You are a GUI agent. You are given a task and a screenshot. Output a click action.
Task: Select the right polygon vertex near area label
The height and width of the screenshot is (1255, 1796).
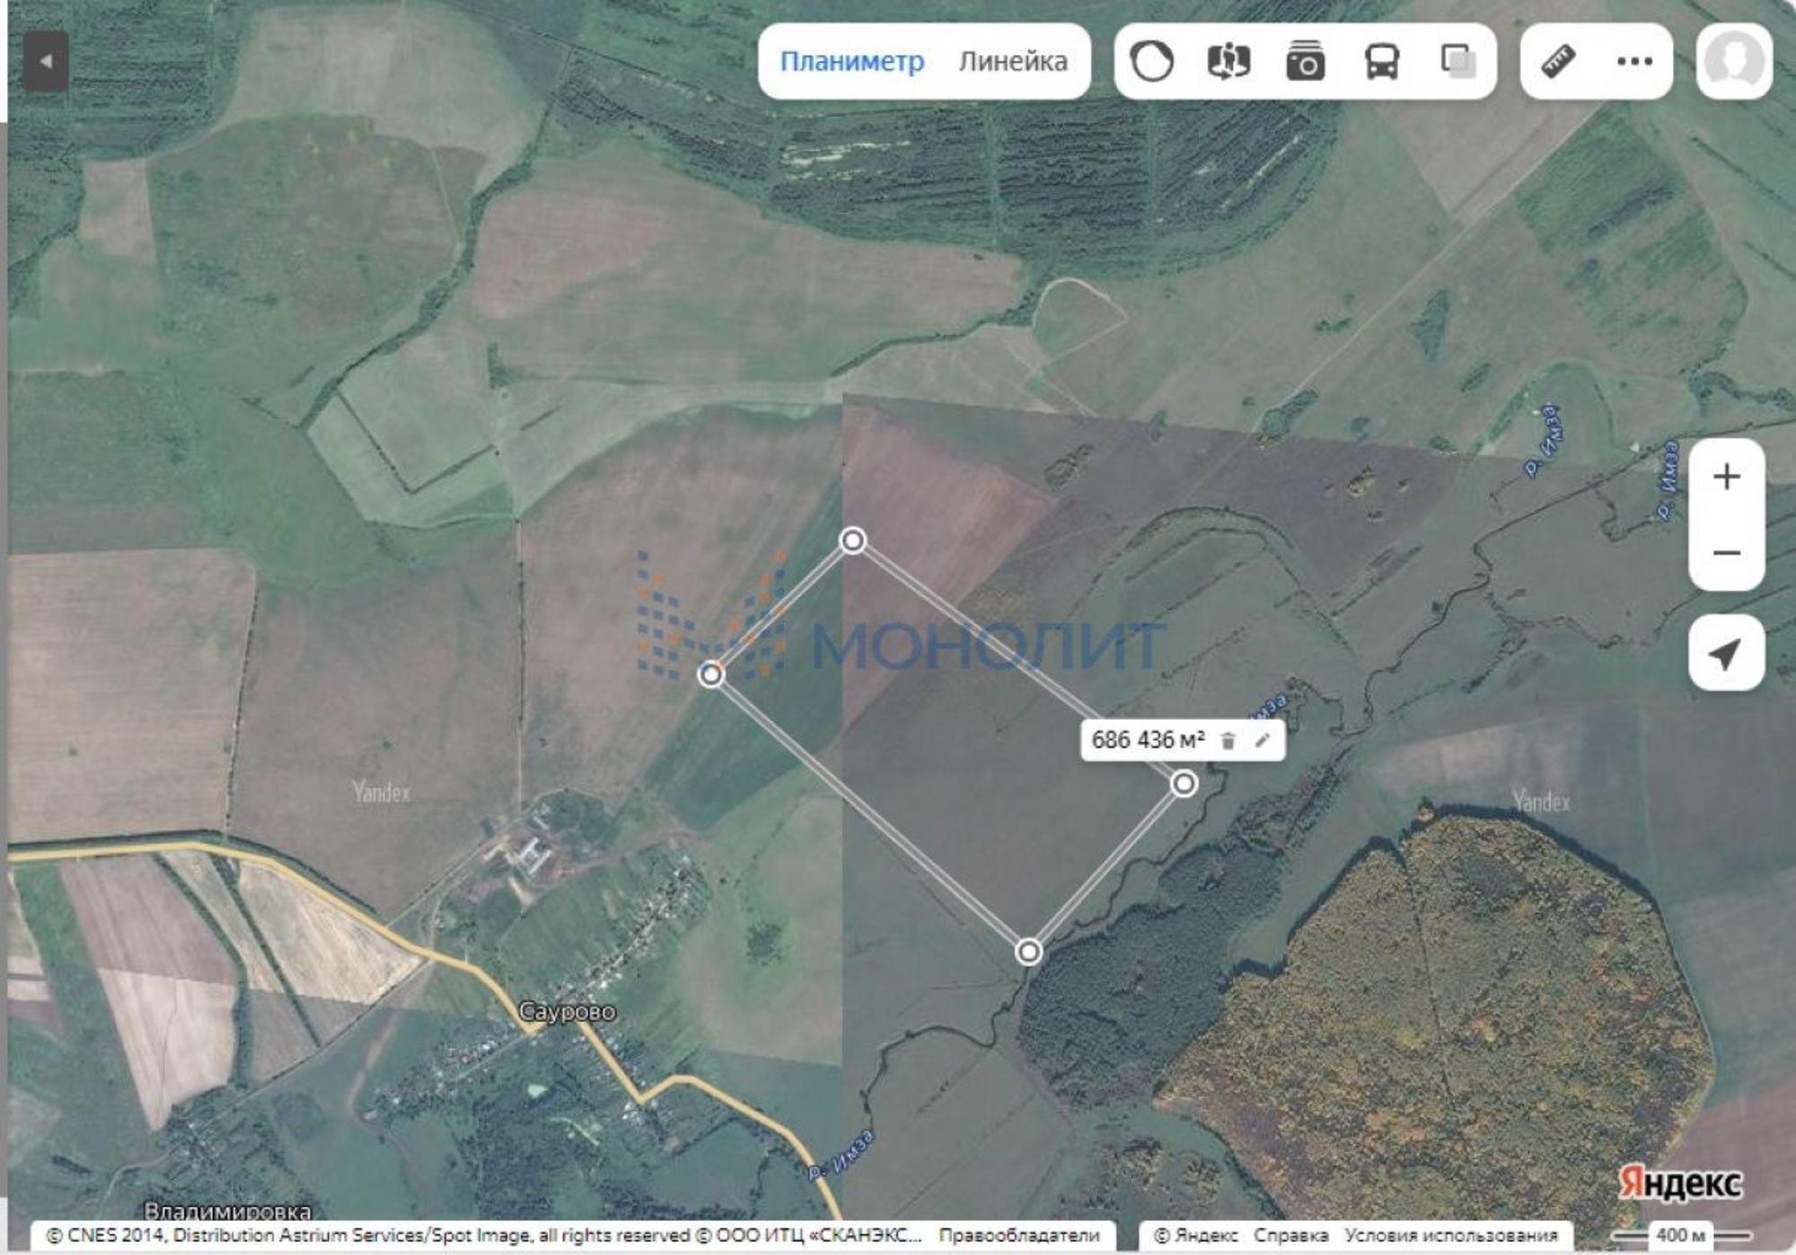click(x=1184, y=784)
